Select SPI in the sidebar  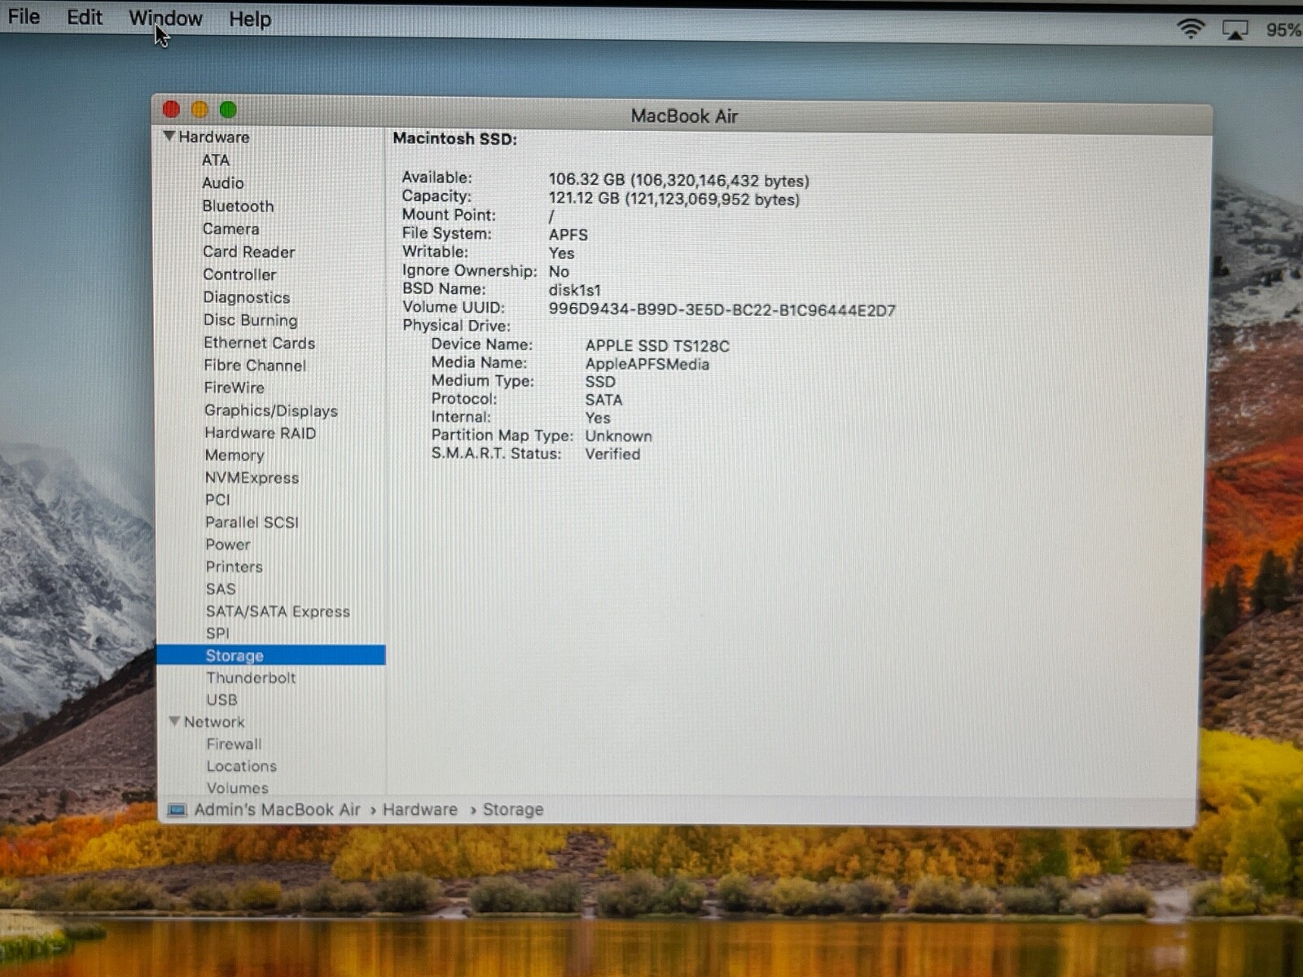click(x=217, y=633)
